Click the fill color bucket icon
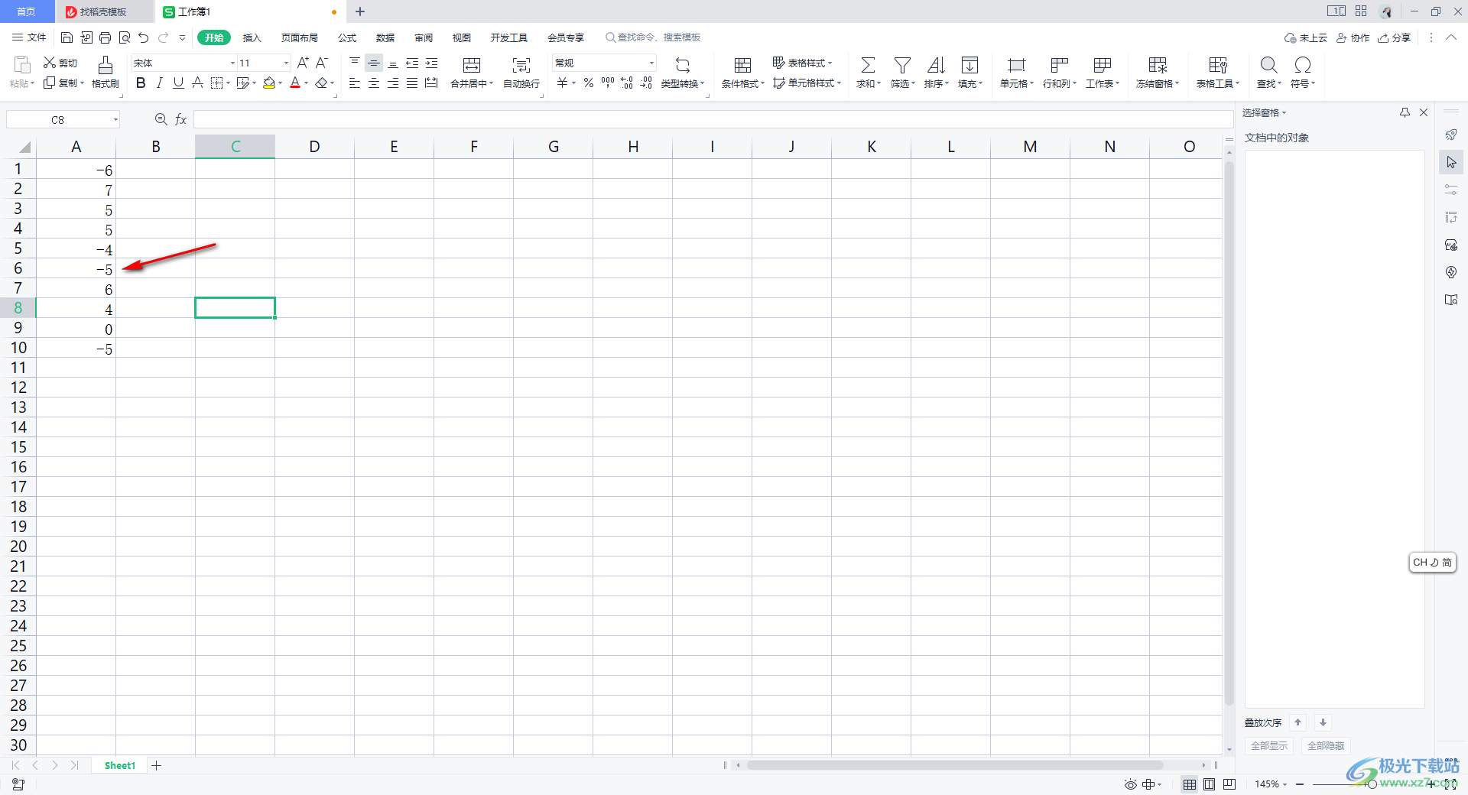Image resolution: width=1468 pixels, height=795 pixels. click(x=269, y=83)
